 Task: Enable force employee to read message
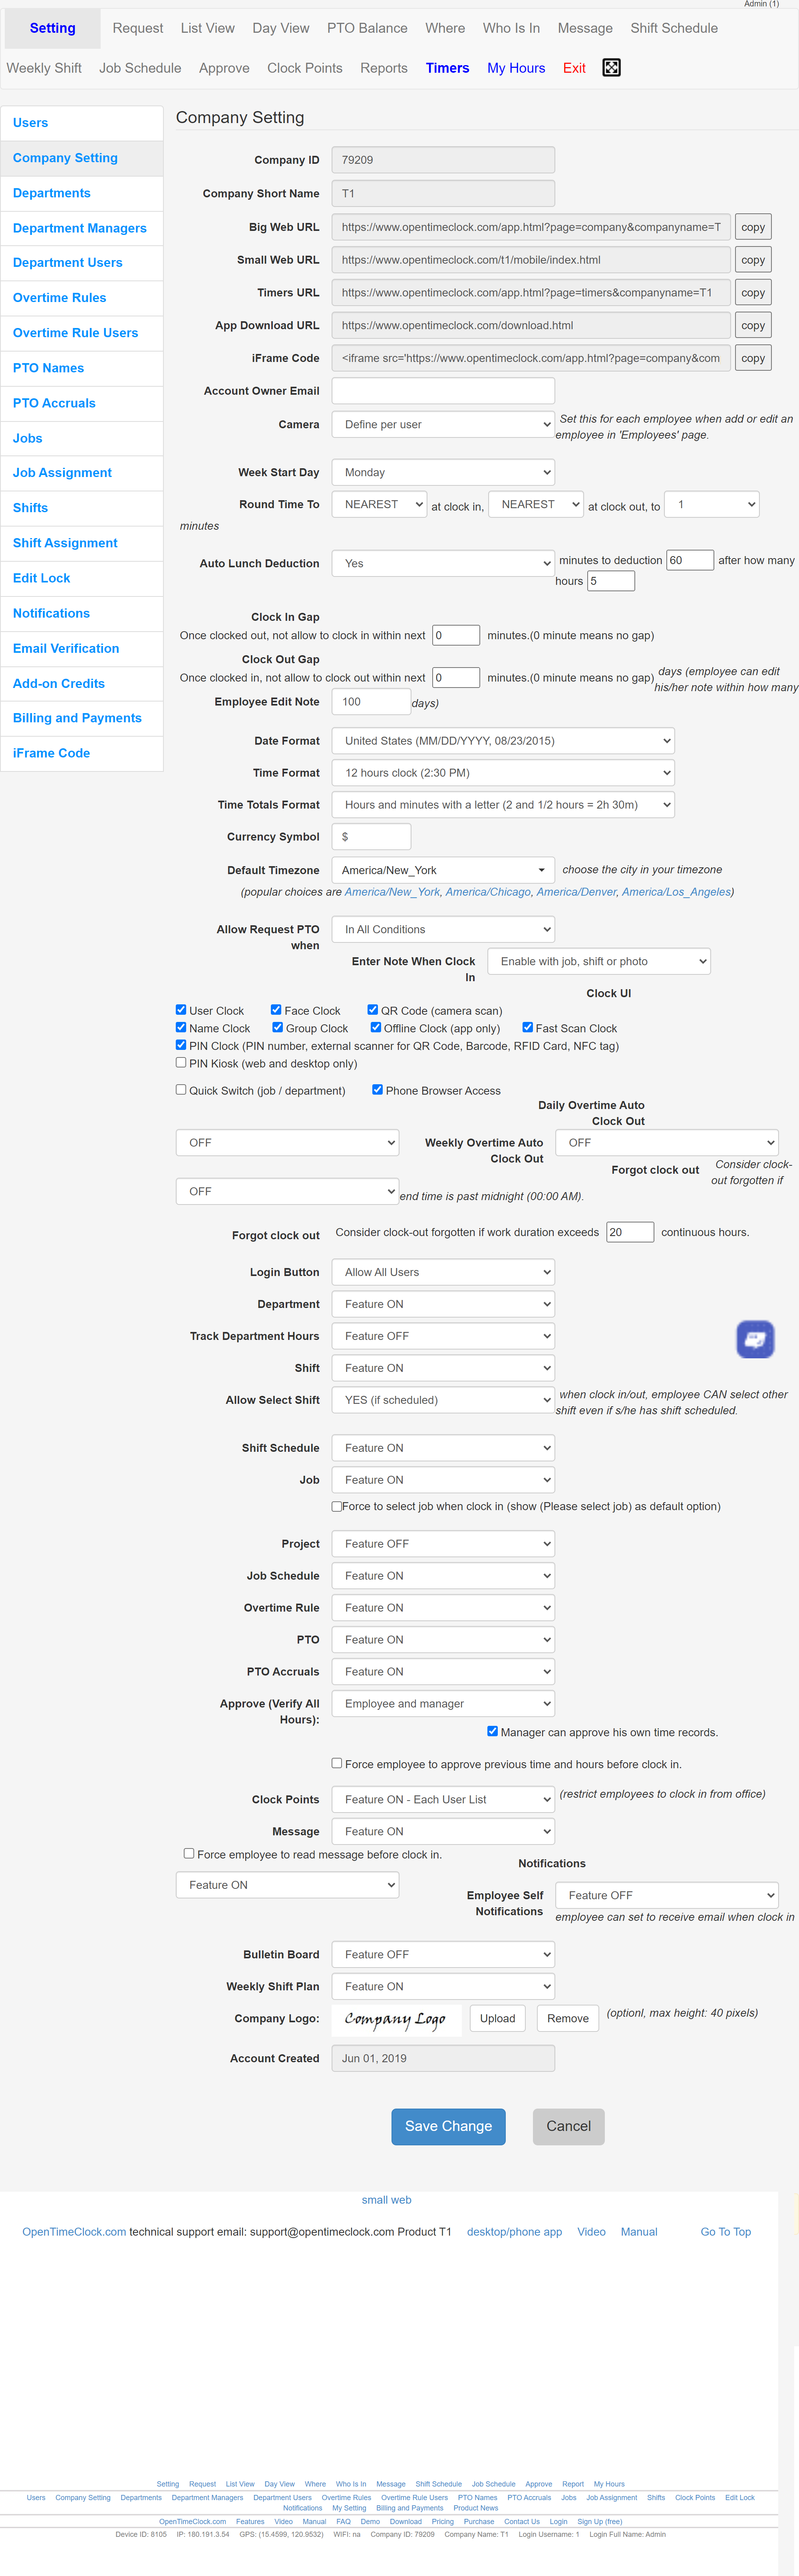pyautogui.click(x=189, y=1853)
